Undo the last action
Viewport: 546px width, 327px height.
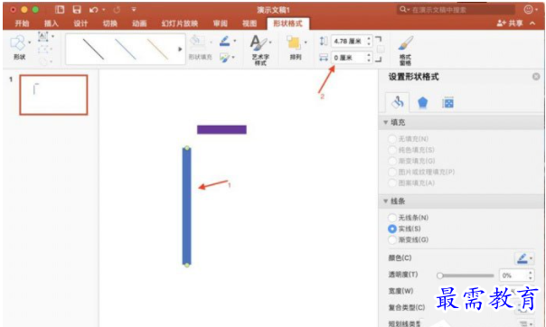tap(93, 10)
